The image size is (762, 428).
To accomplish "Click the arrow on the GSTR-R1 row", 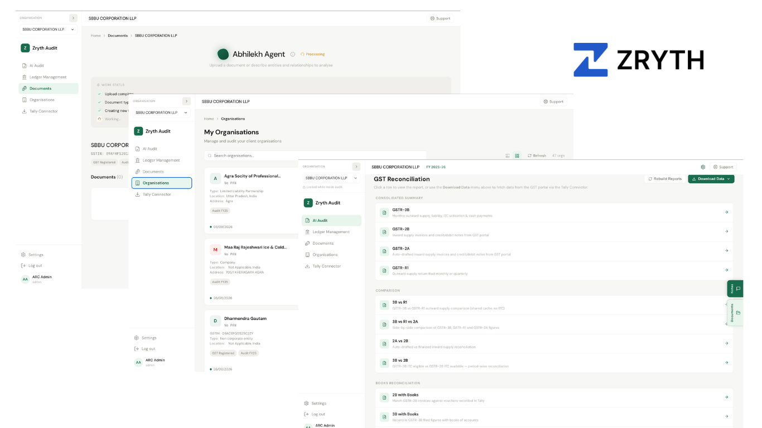I will coord(726,270).
